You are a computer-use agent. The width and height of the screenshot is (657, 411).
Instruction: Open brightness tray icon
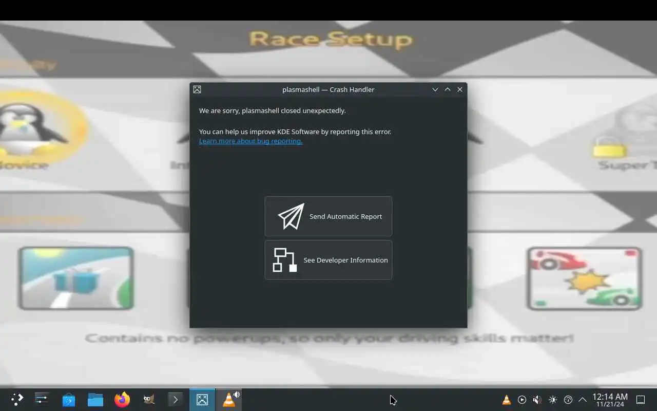[552, 400]
